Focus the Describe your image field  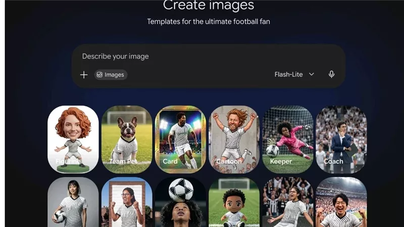point(208,56)
